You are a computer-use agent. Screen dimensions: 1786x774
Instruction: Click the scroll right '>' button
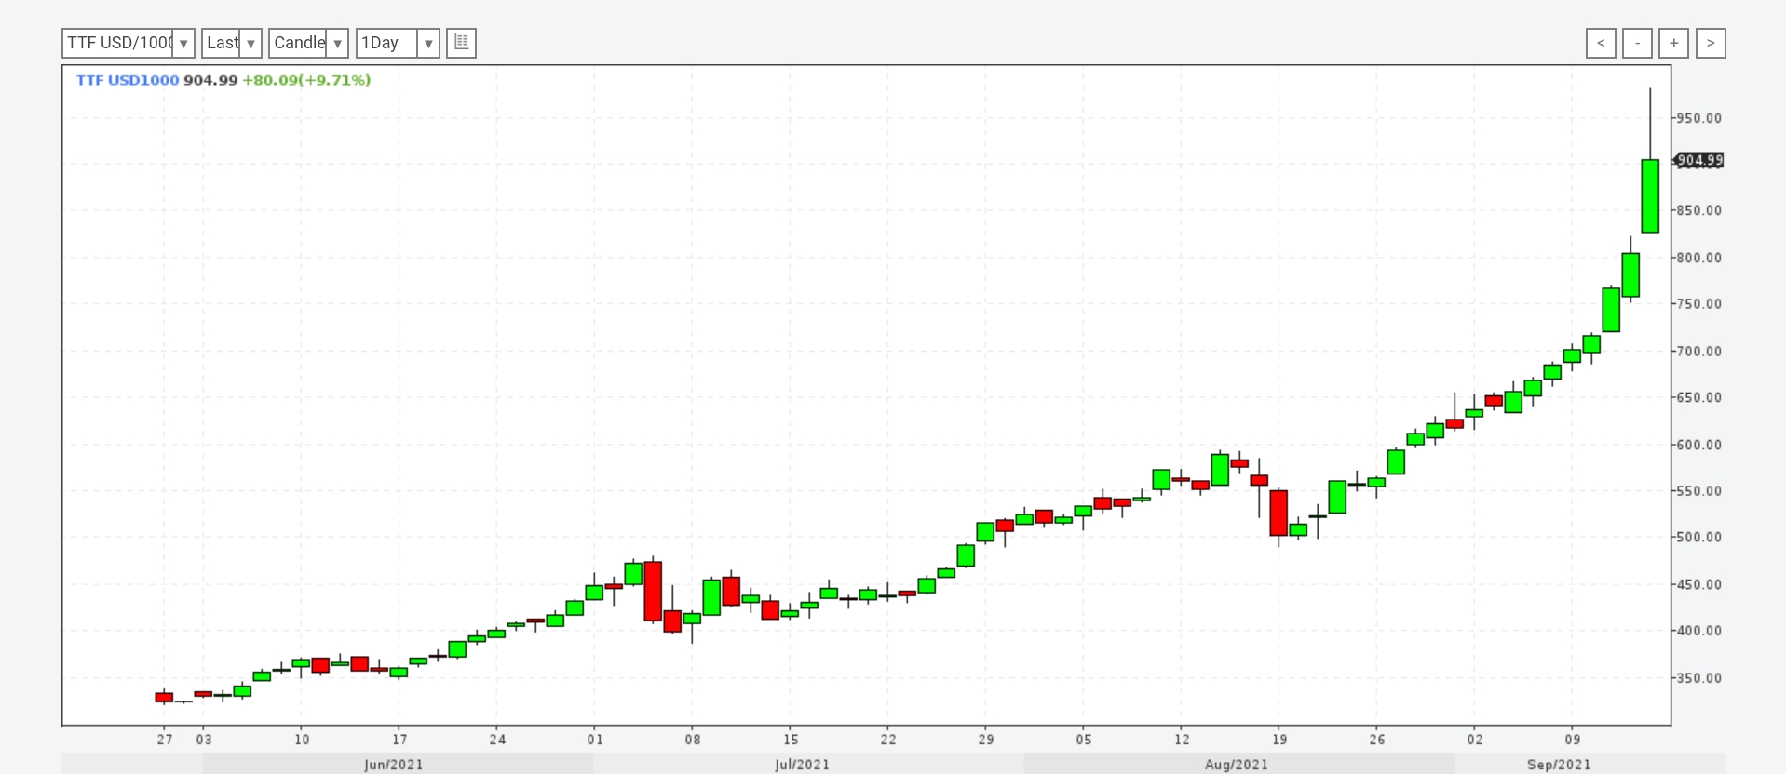(1711, 43)
